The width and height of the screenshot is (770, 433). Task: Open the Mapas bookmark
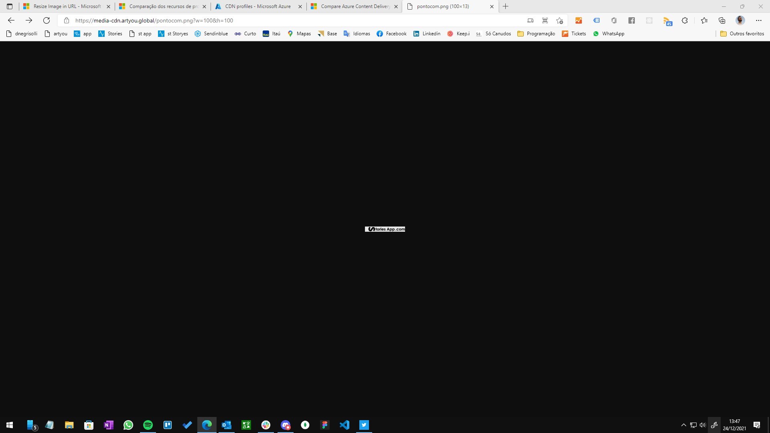(x=299, y=34)
